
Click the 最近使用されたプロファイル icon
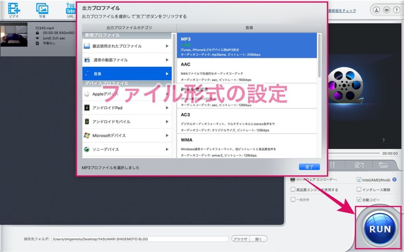[87, 46]
